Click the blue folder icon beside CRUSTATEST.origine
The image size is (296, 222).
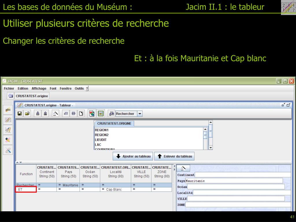pyautogui.click(x=11, y=96)
